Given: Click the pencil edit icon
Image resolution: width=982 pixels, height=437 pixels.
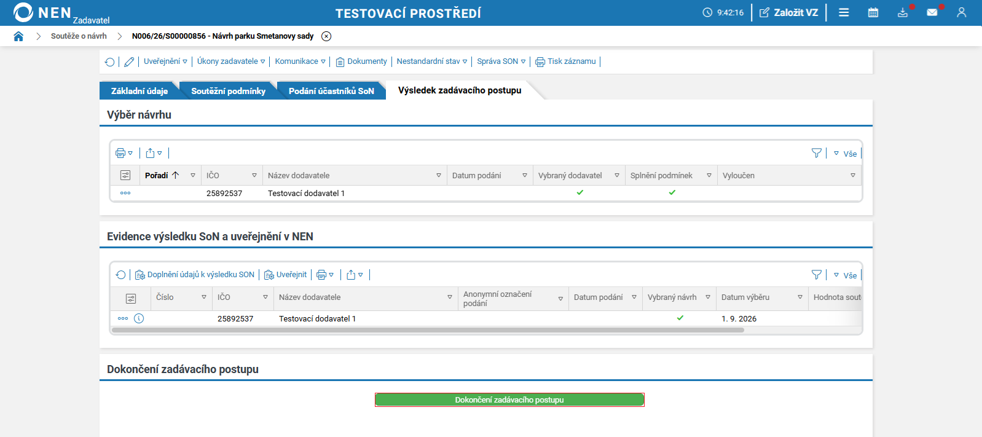Looking at the screenshot, I should tap(129, 61).
